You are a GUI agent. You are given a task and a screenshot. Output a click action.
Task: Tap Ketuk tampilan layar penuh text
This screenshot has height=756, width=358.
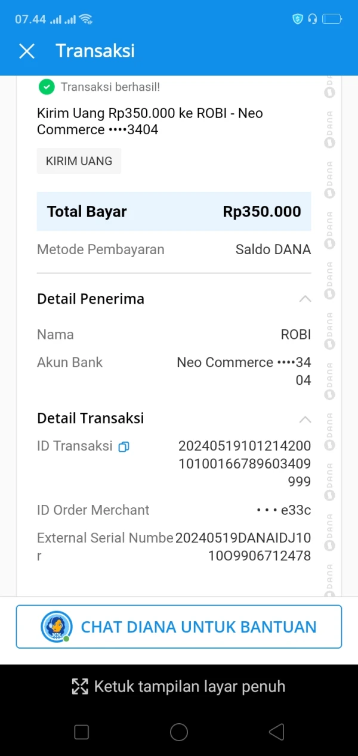click(189, 687)
